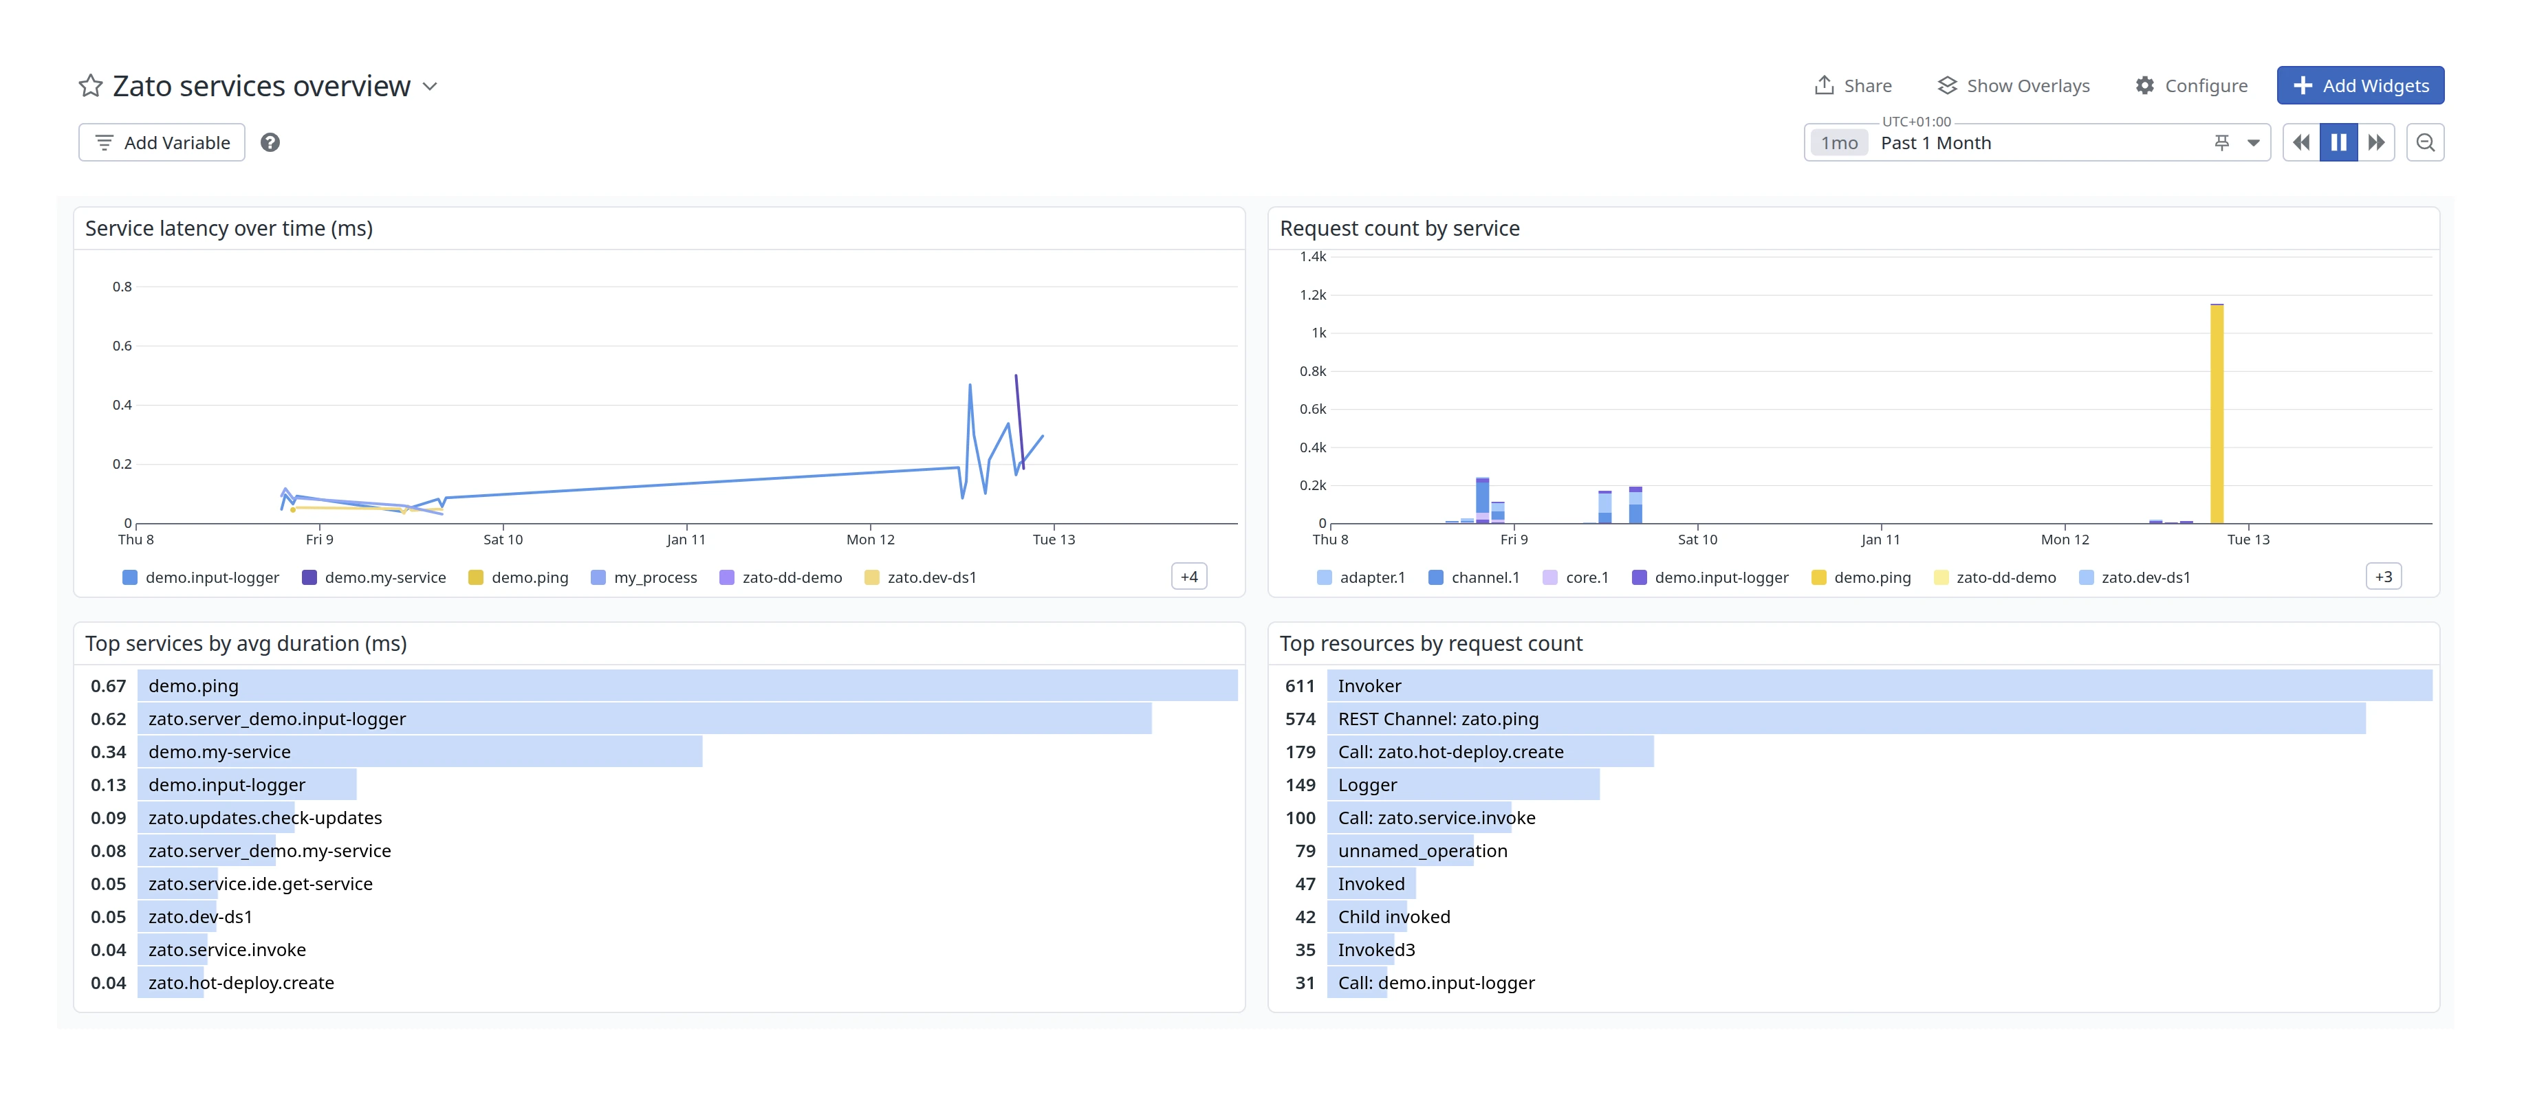
Task: Click the channel.1 legend color swatch
Action: pos(1436,577)
